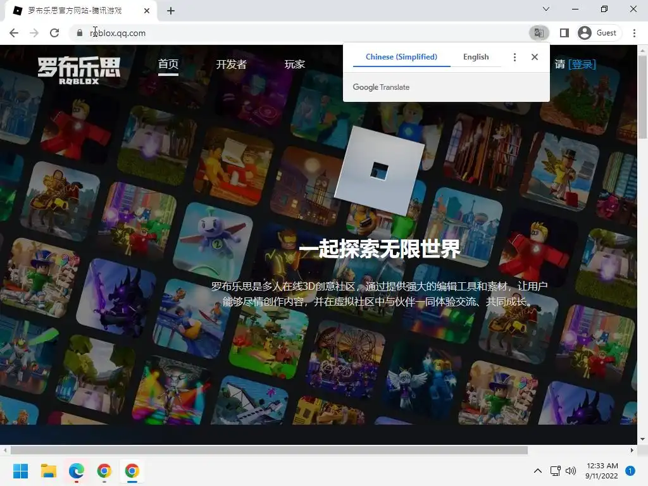Click the central Roblox tile logo
The width and height of the screenshot is (648, 486).
pos(380,170)
